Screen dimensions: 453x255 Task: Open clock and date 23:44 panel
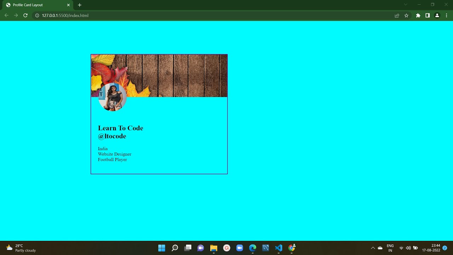[431, 248]
